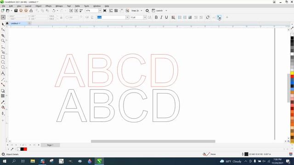Open the Object menu

(39, 6)
